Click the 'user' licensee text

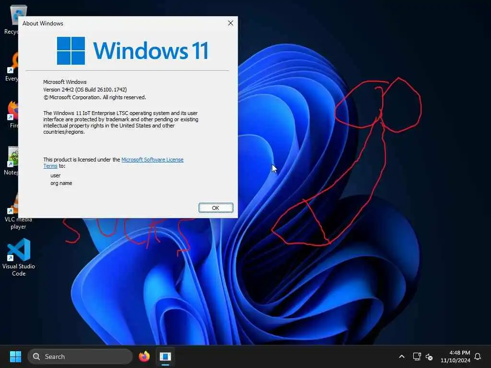pos(56,175)
